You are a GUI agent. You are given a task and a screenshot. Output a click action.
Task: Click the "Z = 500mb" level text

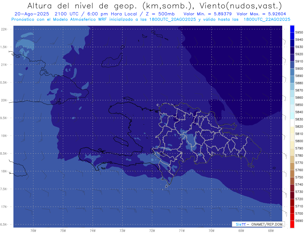[x=160, y=14]
